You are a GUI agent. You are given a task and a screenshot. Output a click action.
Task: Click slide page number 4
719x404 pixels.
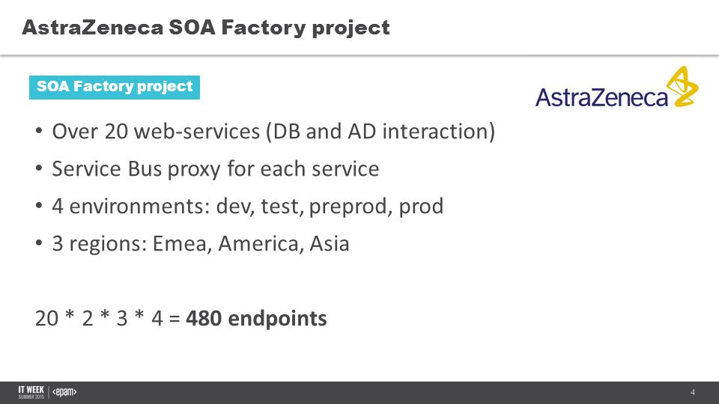click(x=692, y=392)
